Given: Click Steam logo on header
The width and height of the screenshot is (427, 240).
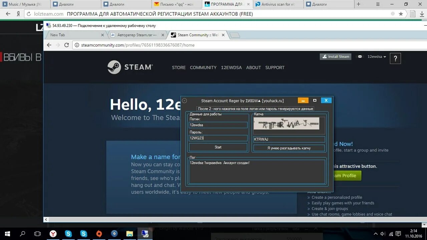Looking at the screenshot, I should tap(130, 67).
